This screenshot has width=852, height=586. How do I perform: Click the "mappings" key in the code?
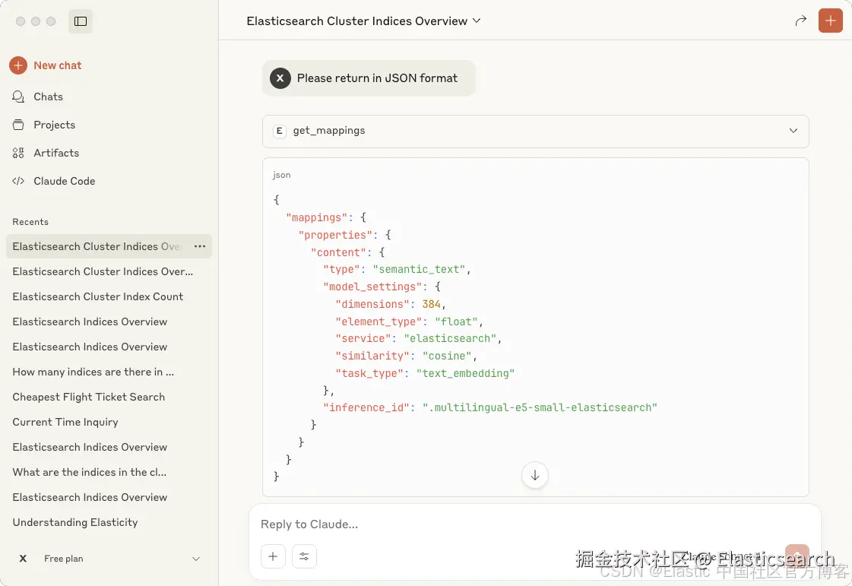click(317, 217)
